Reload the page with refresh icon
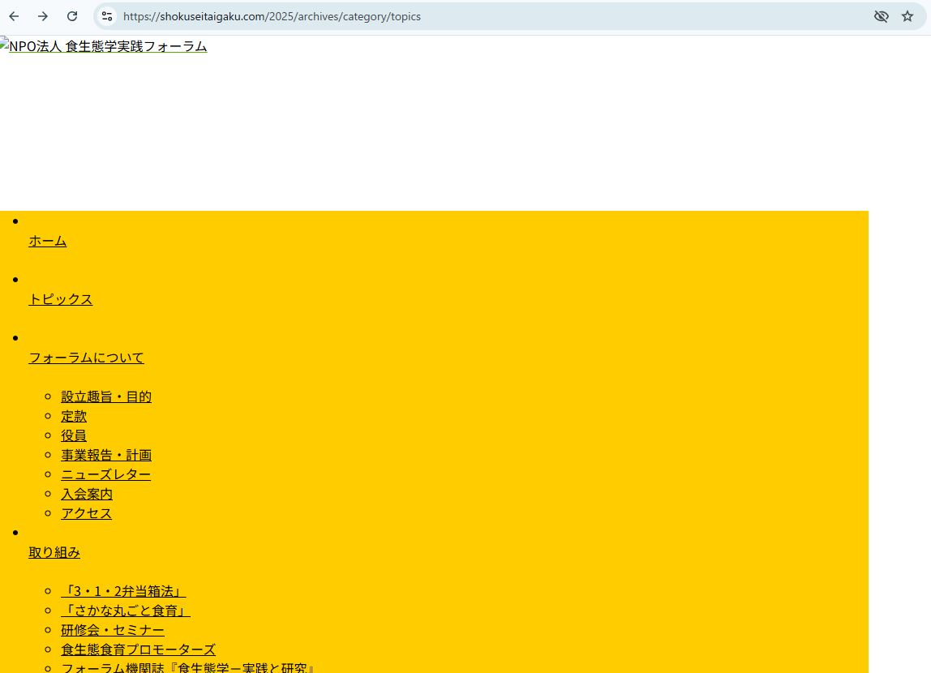Viewport: 931px width, 673px height. pyautogui.click(x=72, y=16)
